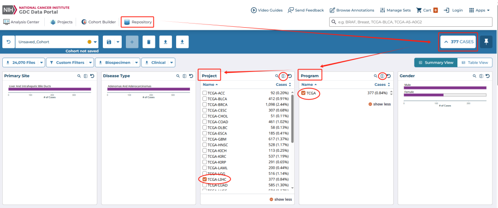The image size is (498, 208).
Task: Switch to Table View
Action: 474,62
